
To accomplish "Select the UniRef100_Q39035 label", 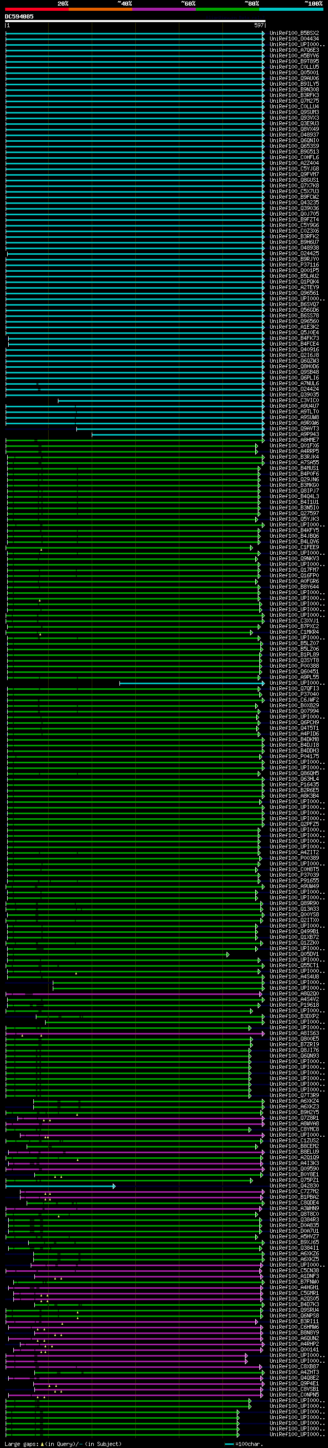I will [x=294, y=394].
